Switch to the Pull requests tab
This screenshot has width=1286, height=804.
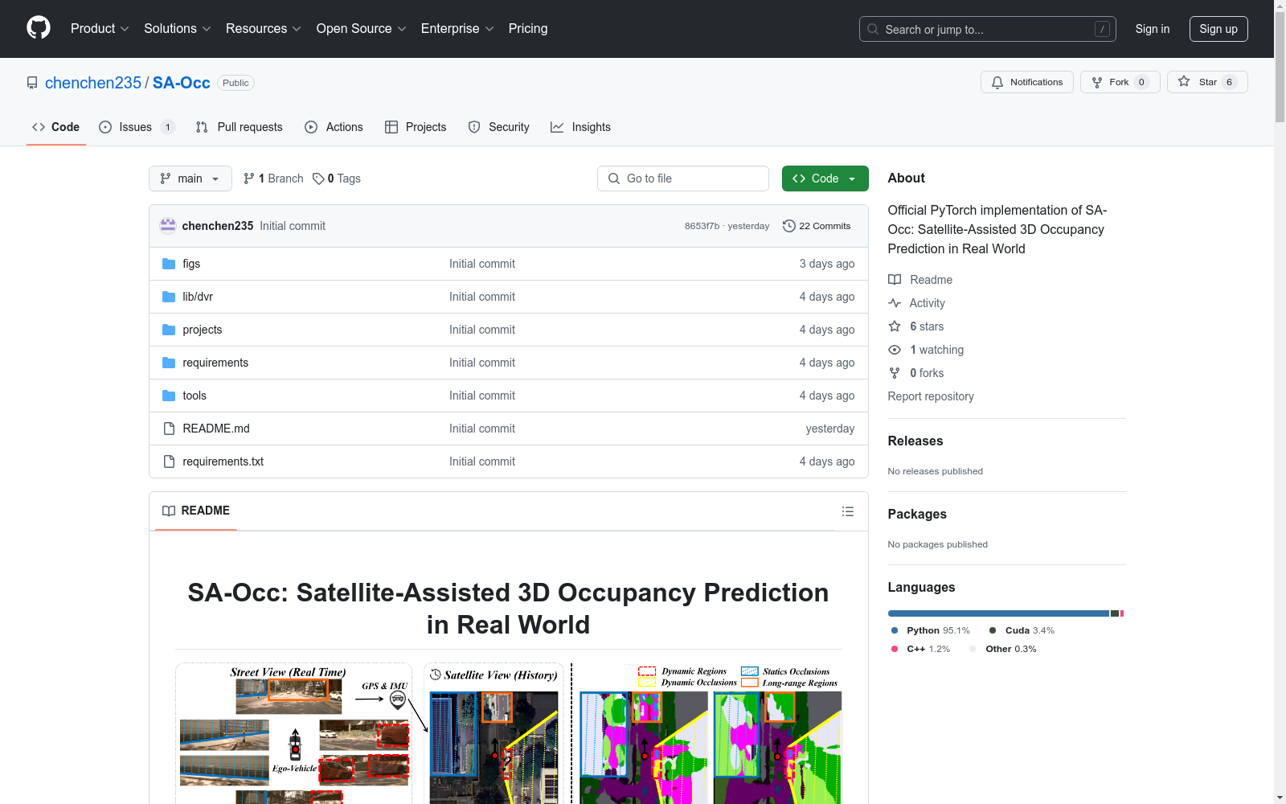[x=240, y=127]
